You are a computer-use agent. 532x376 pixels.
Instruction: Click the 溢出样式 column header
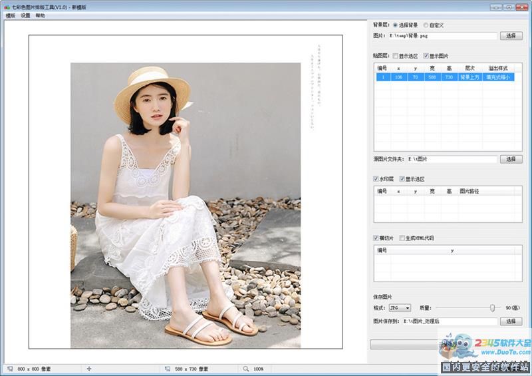click(x=498, y=69)
